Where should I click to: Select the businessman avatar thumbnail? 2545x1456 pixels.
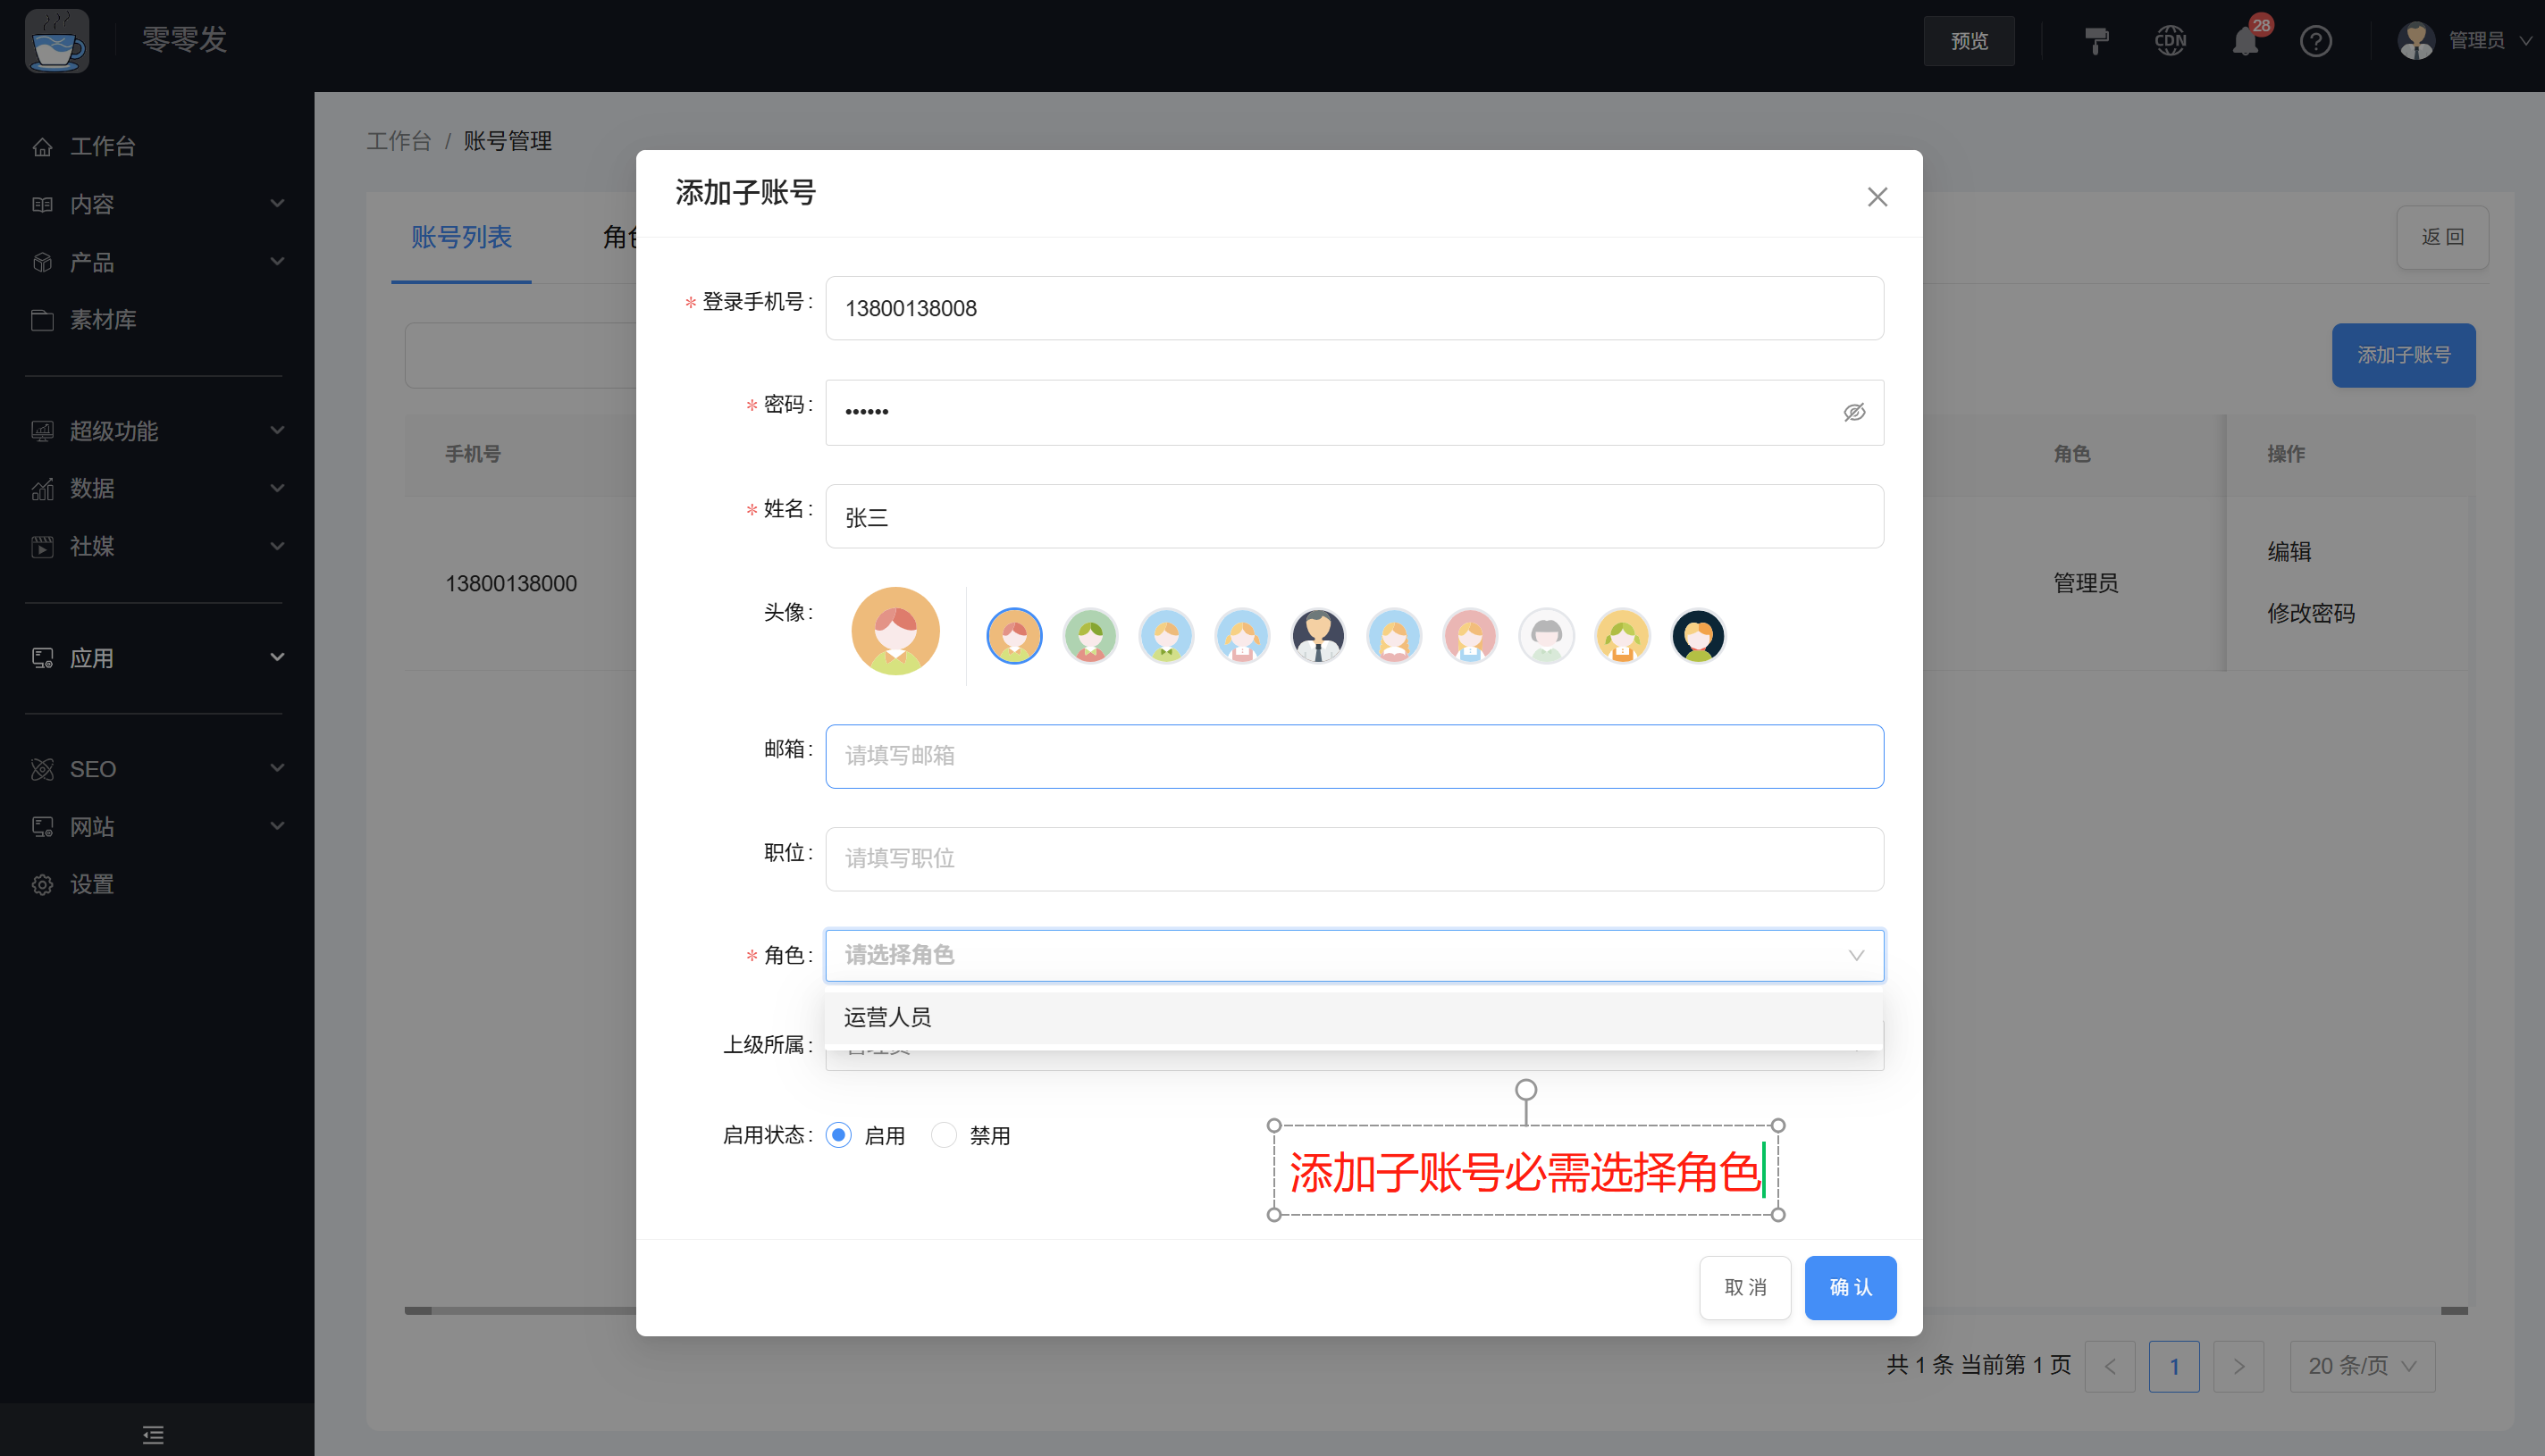pyautogui.click(x=1317, y=635)
